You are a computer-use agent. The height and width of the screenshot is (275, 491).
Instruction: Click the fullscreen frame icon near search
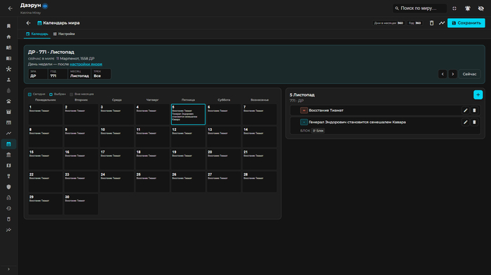pyautogui.click(x=455, y=8)
